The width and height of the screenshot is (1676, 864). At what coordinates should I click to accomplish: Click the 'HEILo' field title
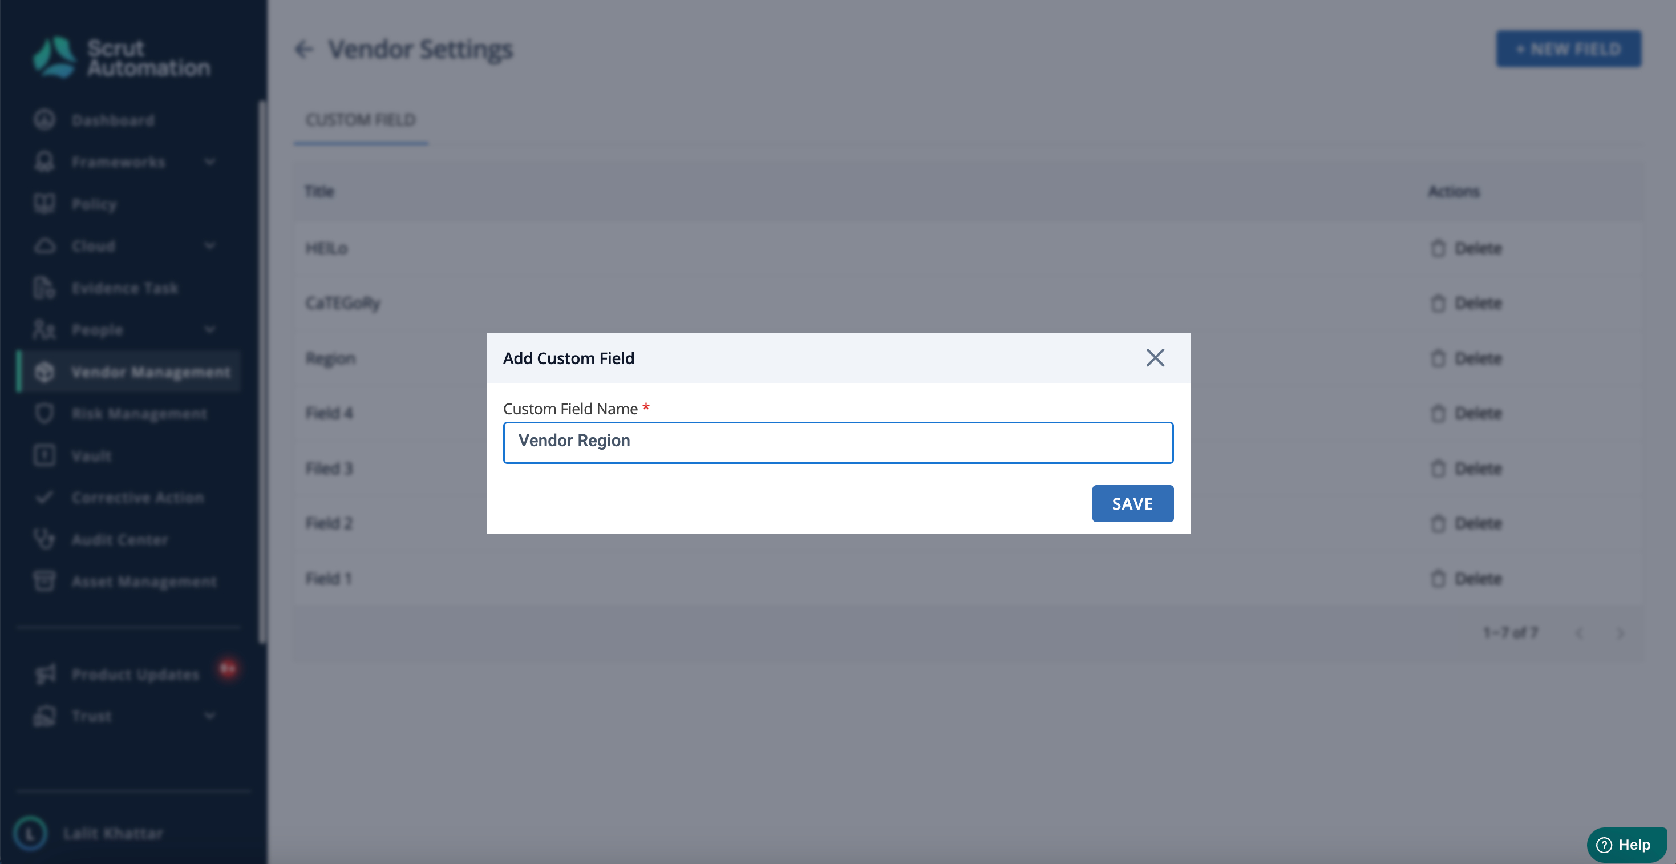[327, 248]
